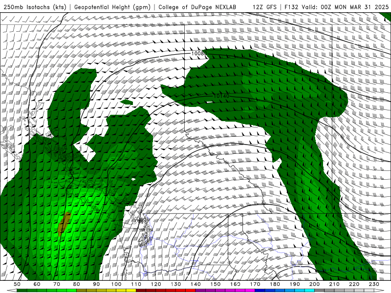Select the "00Z MON MAR 31 2025" valid time
The image size is (391, 293).
(355, 7)
